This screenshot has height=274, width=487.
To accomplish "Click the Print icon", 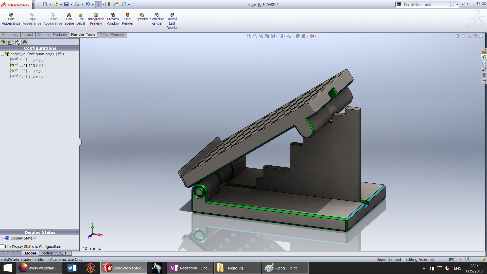I will coord(77,4).
